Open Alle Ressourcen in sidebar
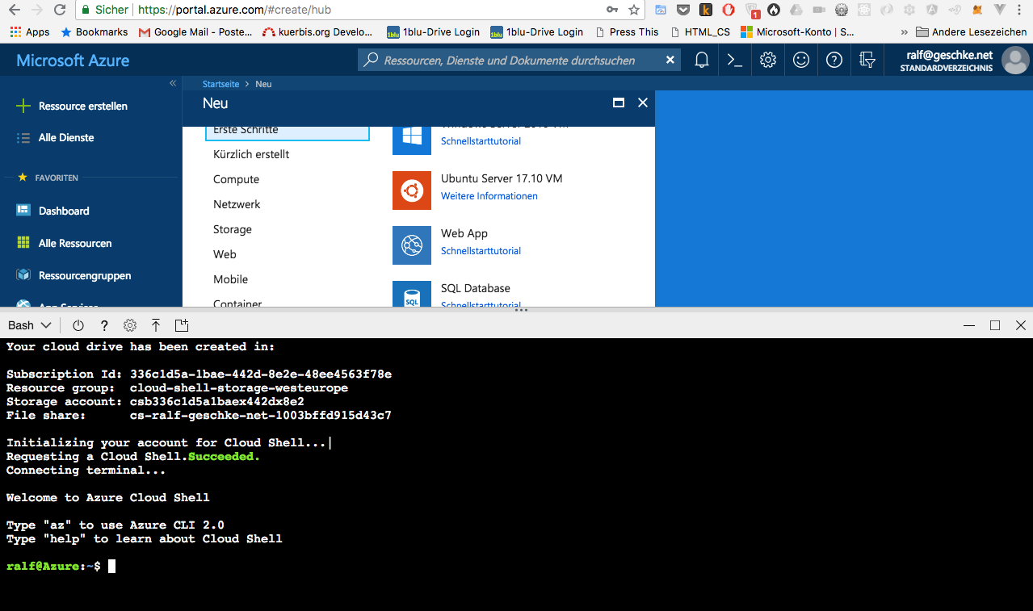The width and height of the screenshot is (1033, 611). point(75,243)
